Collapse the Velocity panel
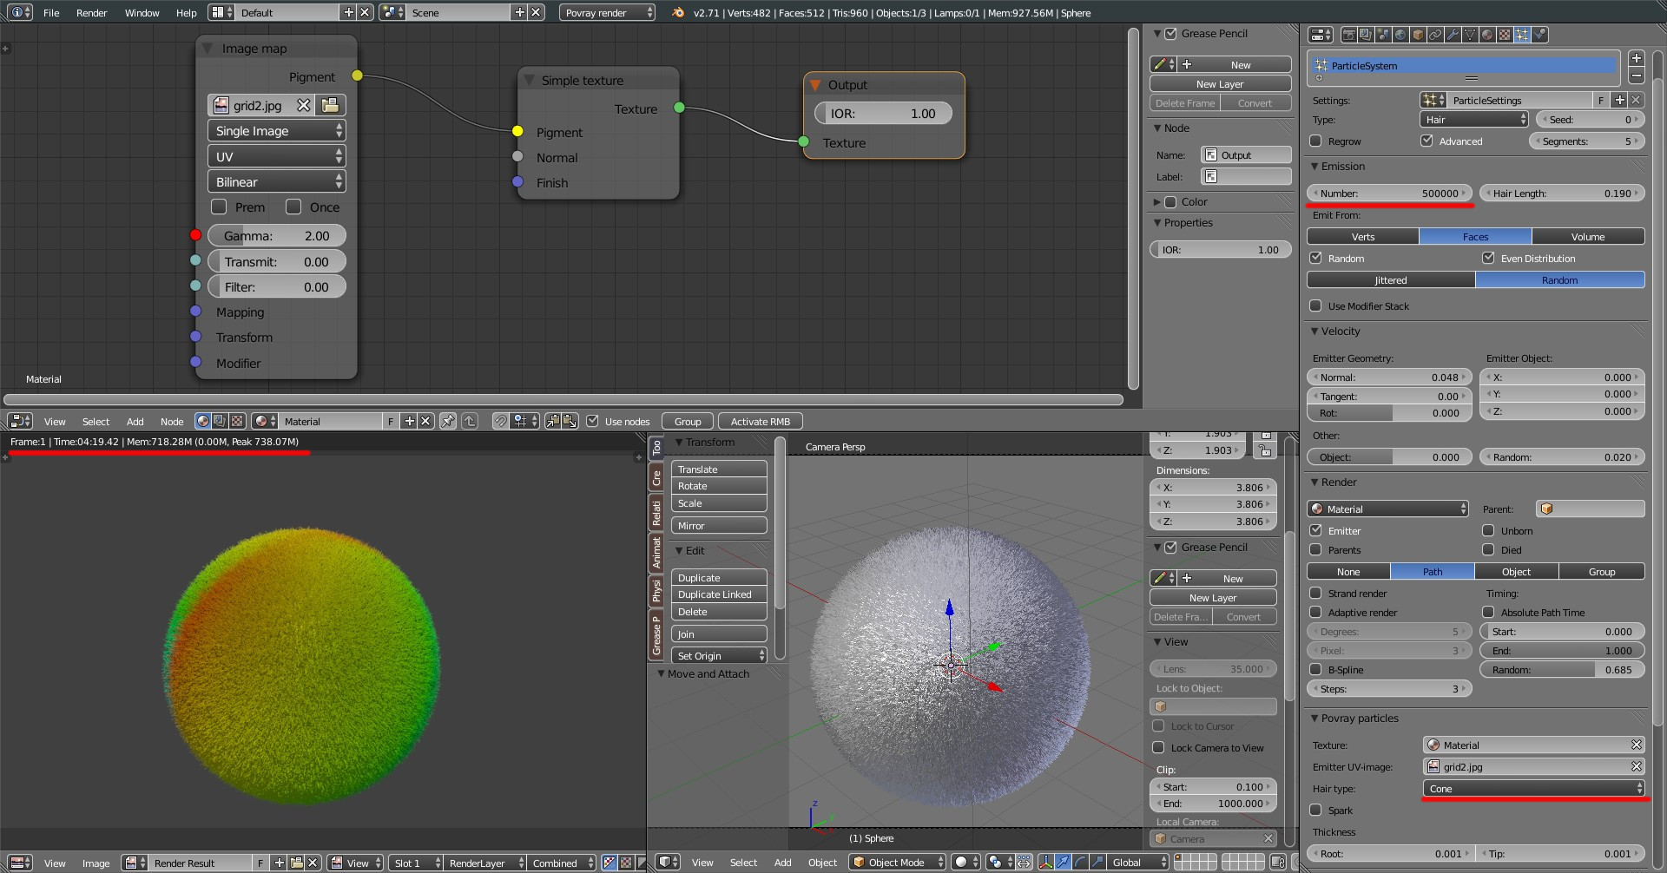1667x873 pixels. coord(1340,331)
